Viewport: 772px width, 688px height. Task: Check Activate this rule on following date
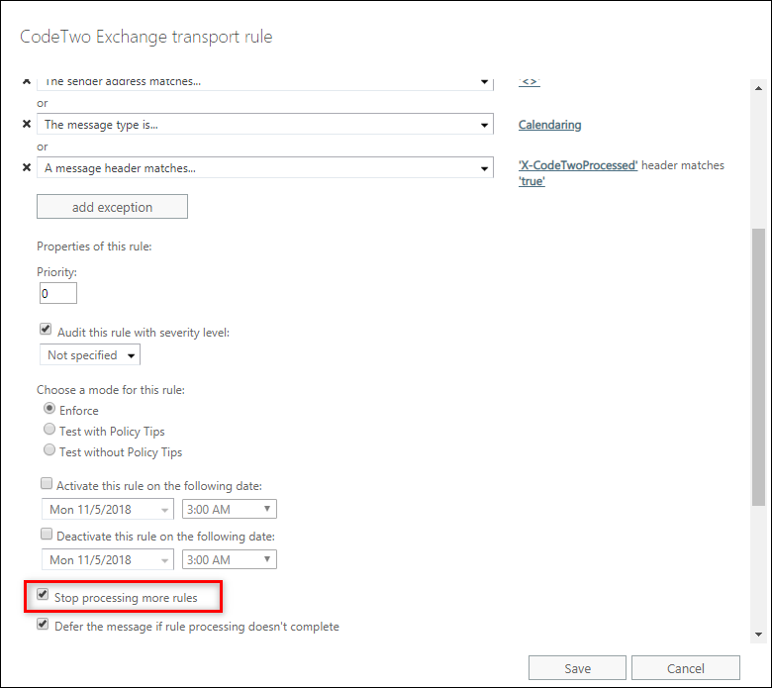pyautogui.click(x=47, y=483)
